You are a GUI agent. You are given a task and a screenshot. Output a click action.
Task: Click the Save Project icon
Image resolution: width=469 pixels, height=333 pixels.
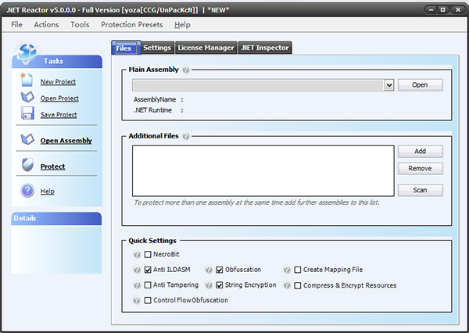click(x=27, y=114)
